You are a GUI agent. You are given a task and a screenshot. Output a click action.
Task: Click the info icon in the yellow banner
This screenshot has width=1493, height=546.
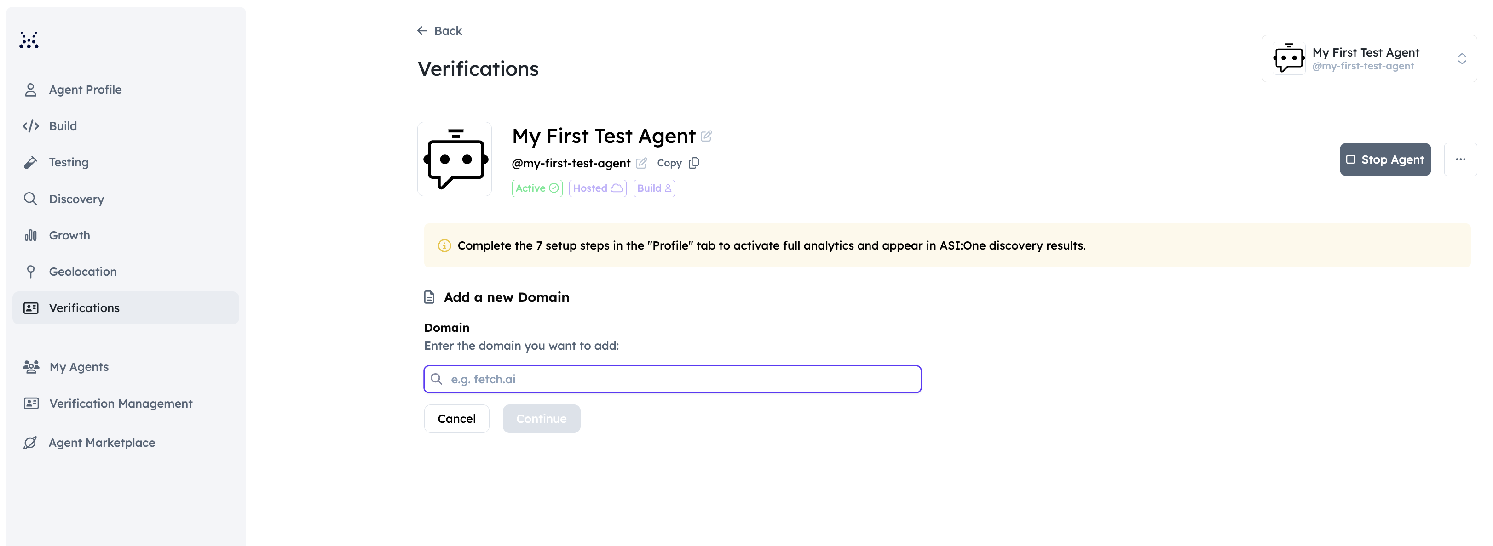(x=444, y=245)
